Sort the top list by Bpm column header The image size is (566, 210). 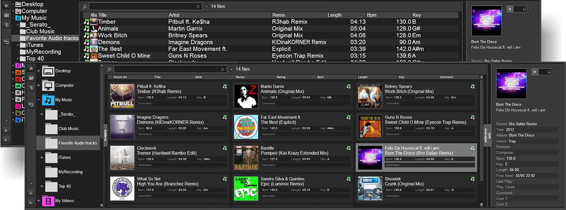[372, 15]
